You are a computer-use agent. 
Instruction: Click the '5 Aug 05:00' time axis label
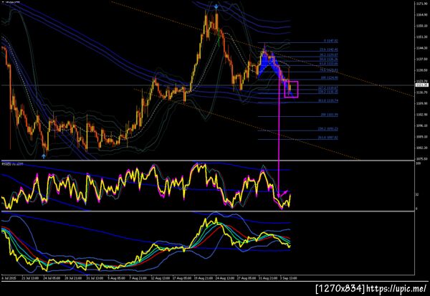point(117,278)
